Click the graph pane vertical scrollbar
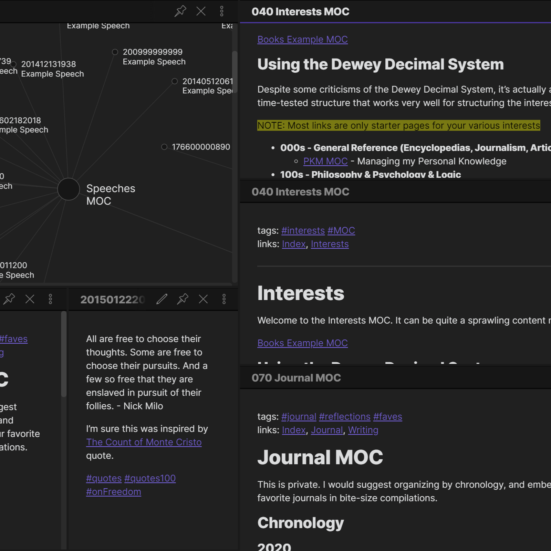The height and width of the screenshot is (551, 551). [235, 72]
